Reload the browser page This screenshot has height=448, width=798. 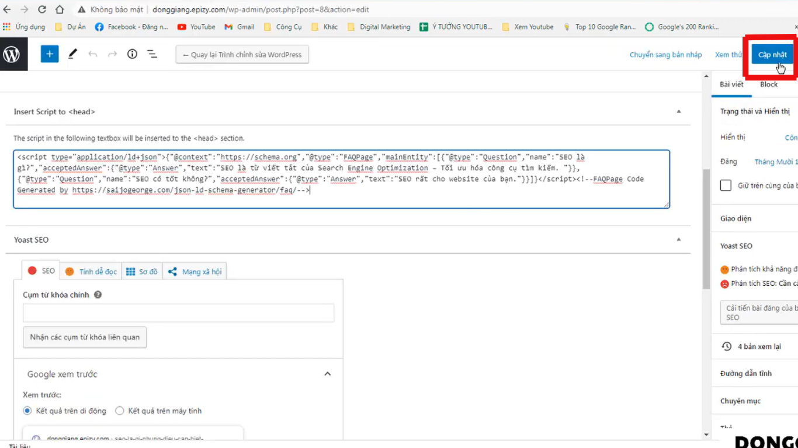click(42, 9)
